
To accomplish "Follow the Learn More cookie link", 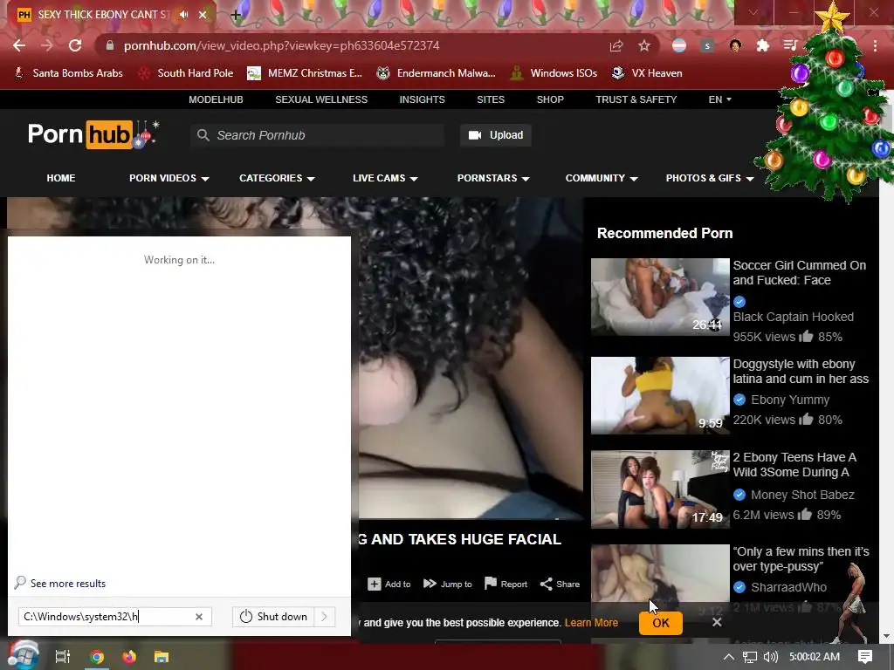I will point(591,623).
